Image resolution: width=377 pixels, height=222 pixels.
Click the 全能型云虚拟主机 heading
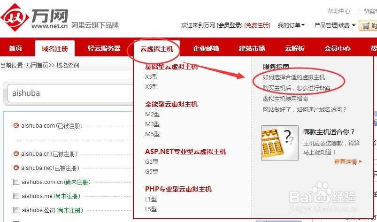(x=171, y=104)
